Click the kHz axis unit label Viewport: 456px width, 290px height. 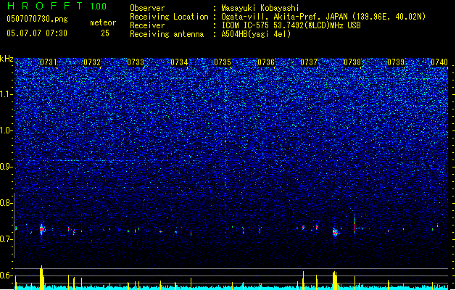coord(7,59)
